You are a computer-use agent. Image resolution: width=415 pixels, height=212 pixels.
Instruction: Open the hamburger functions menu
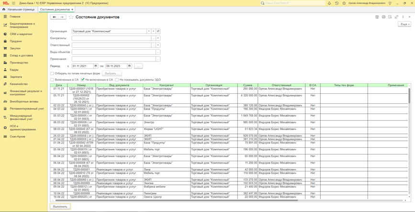tap(13, 3)
